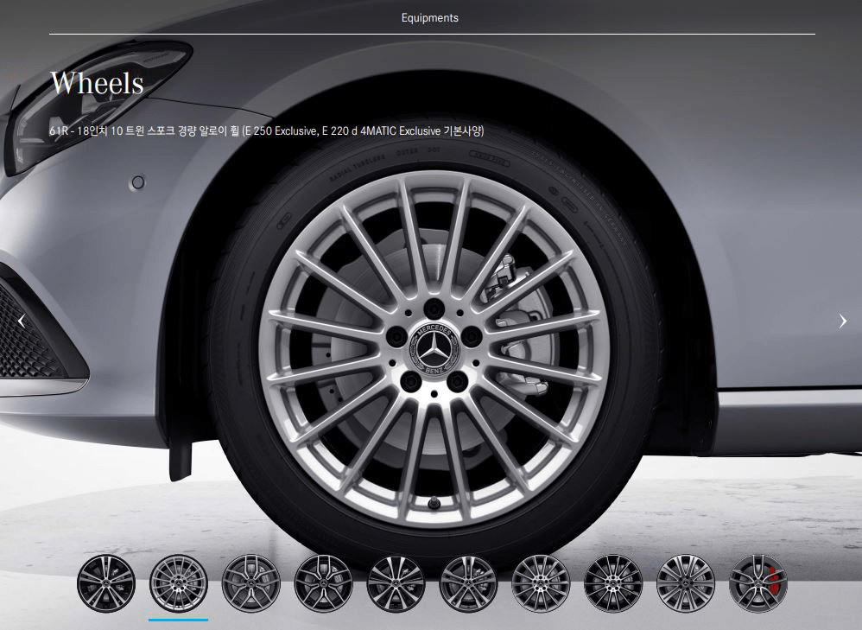Select the wheel thumbnail with red brake caliper
The width and height of the screenshot is (862, 630).
758,583
